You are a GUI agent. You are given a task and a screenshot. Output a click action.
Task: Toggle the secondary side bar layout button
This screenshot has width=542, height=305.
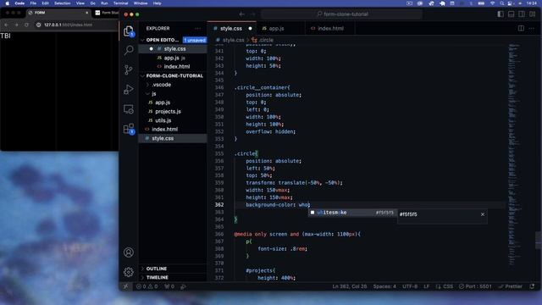coord(522,14)
